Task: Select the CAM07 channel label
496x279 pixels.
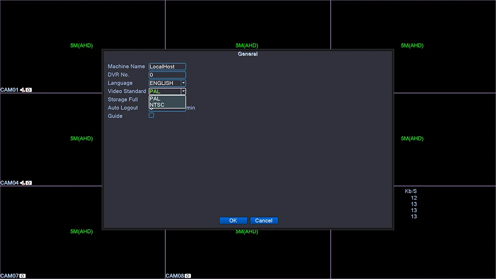Action: click(x=9, y=276)
